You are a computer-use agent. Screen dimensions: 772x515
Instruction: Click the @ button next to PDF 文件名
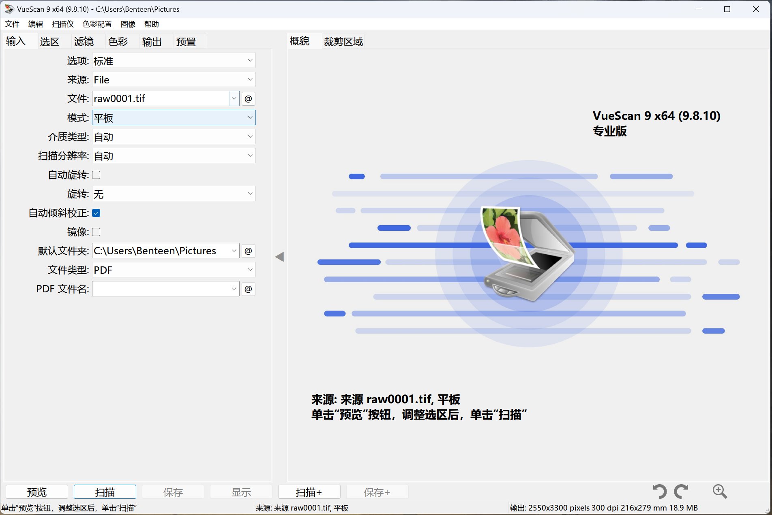(248, 289)
